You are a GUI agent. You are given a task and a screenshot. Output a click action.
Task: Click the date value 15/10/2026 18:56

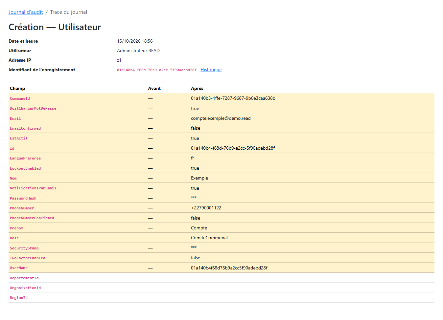click(135, 41)
